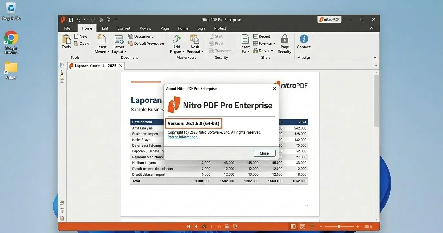Open top panel icon on left sidebar
Screen dimensions: 443x233
[62, 65]
